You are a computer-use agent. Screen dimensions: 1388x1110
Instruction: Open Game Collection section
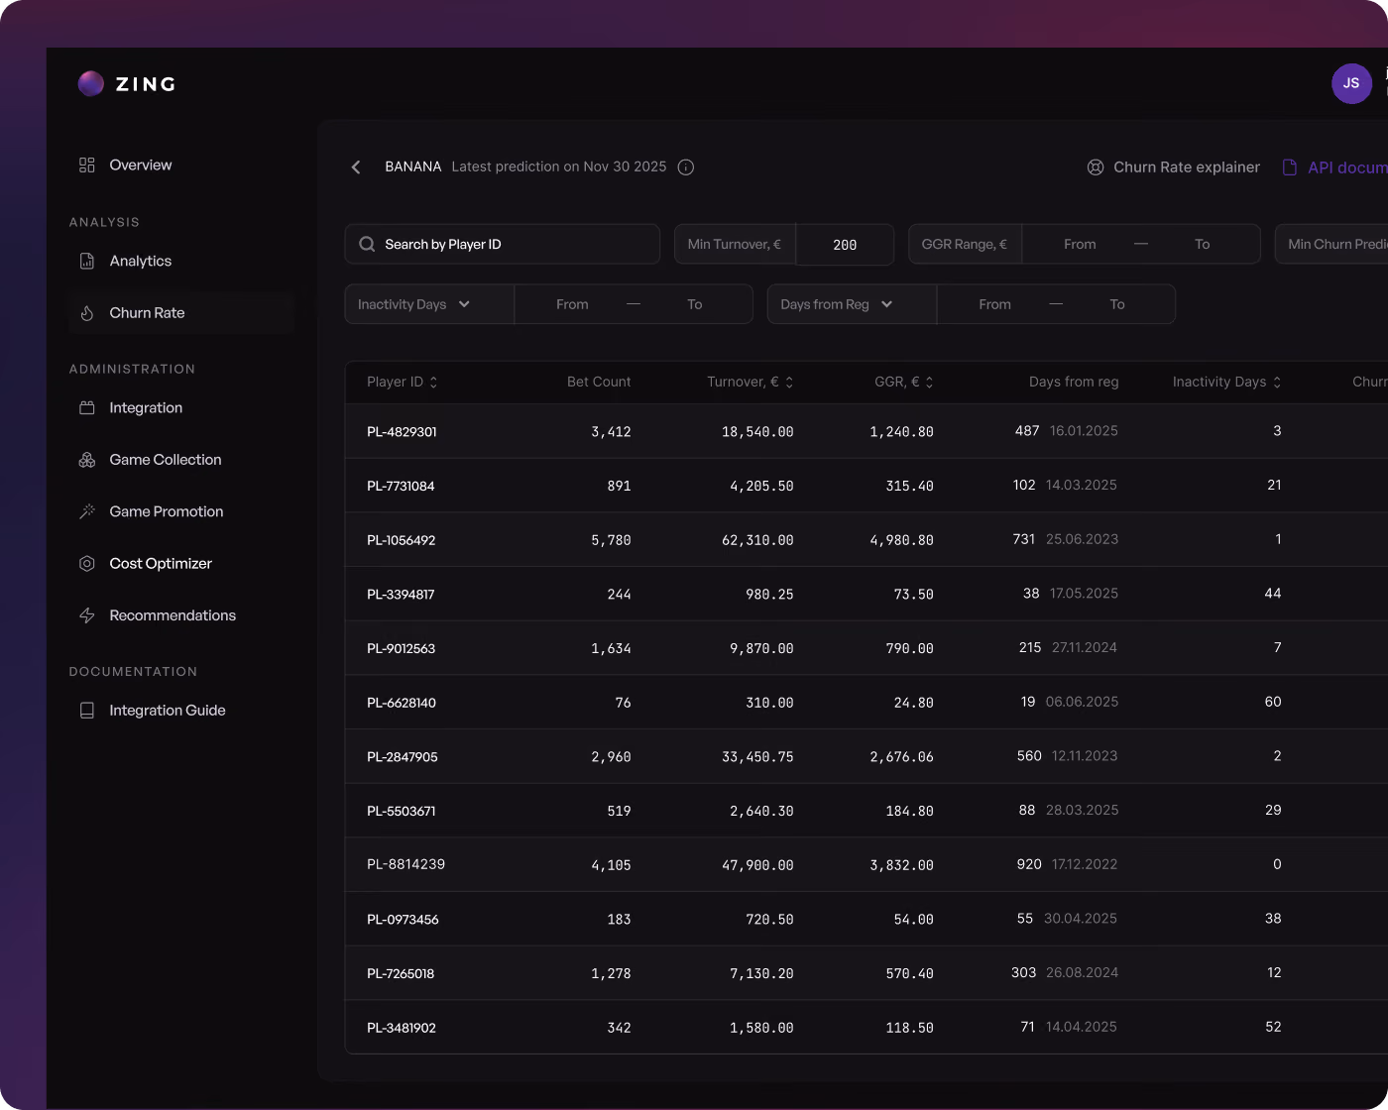[x=166, y=460]
